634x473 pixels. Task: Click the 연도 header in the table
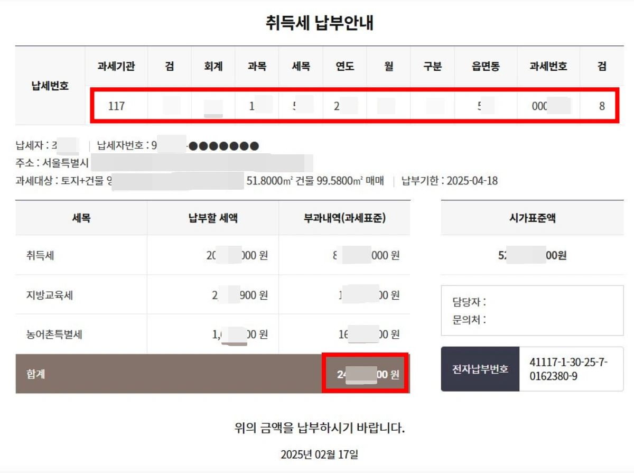click(x=344, y=66)
